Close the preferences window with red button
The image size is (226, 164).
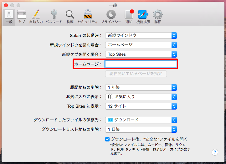(x=6, y=5)
